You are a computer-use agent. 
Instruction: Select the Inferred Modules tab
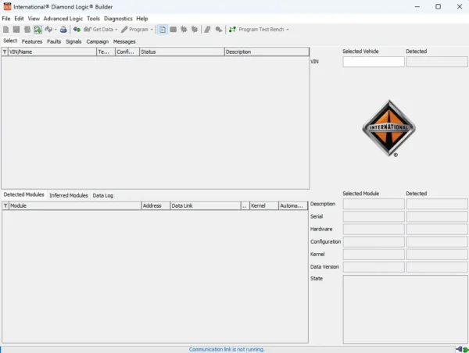69,195
